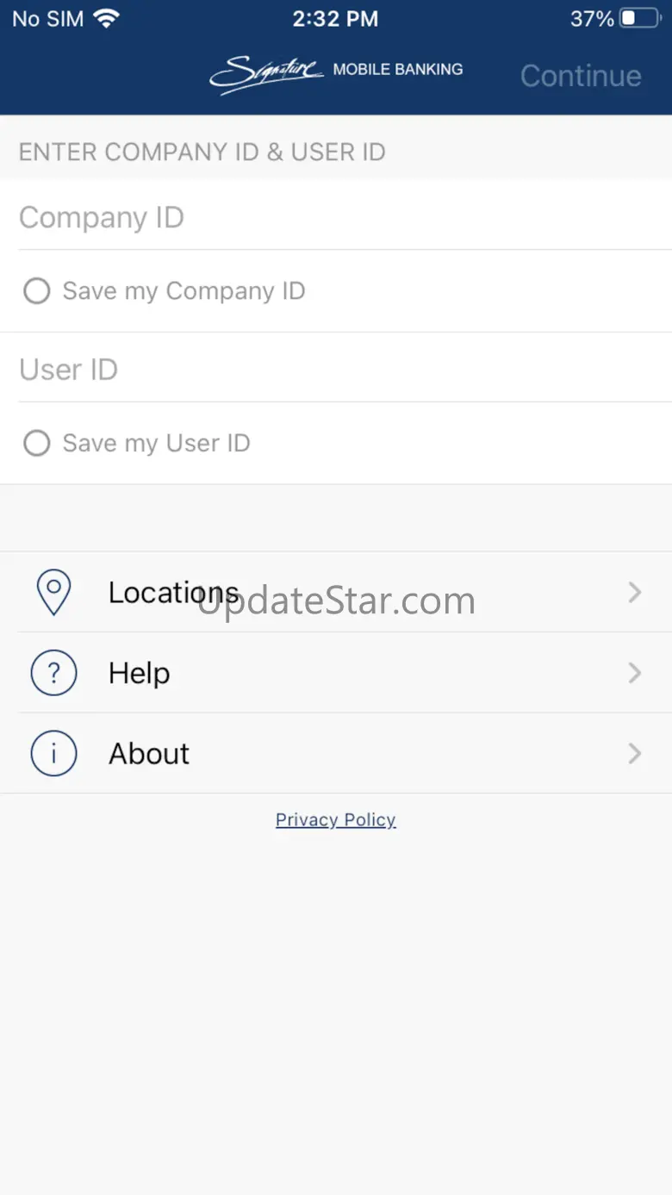Tap the Save my Company ID label
The width and height of the screenshot is (672, 1195).
[x=184, y=291]
